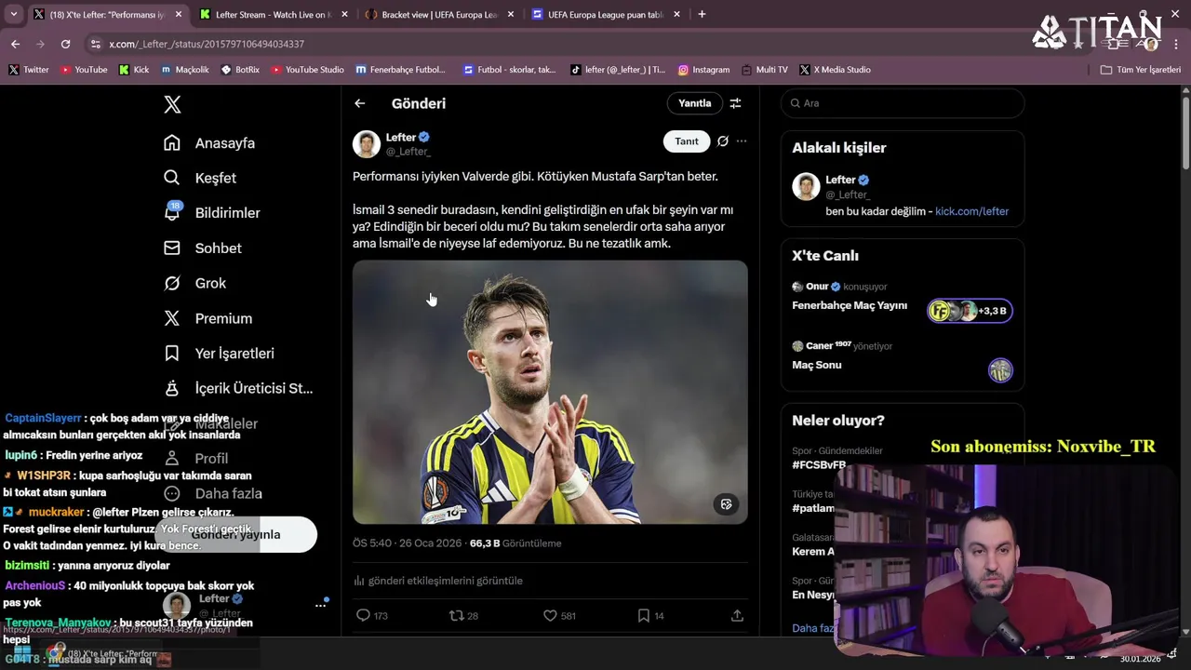Click the image edit icon on photo
Viewport: 1191px width, 670px height.
click(x=727, y=504)
